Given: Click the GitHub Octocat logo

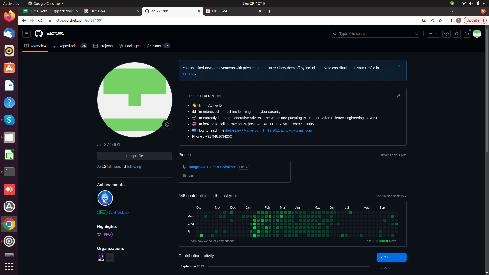Looking at the screenshot, I should pos(38,33).
